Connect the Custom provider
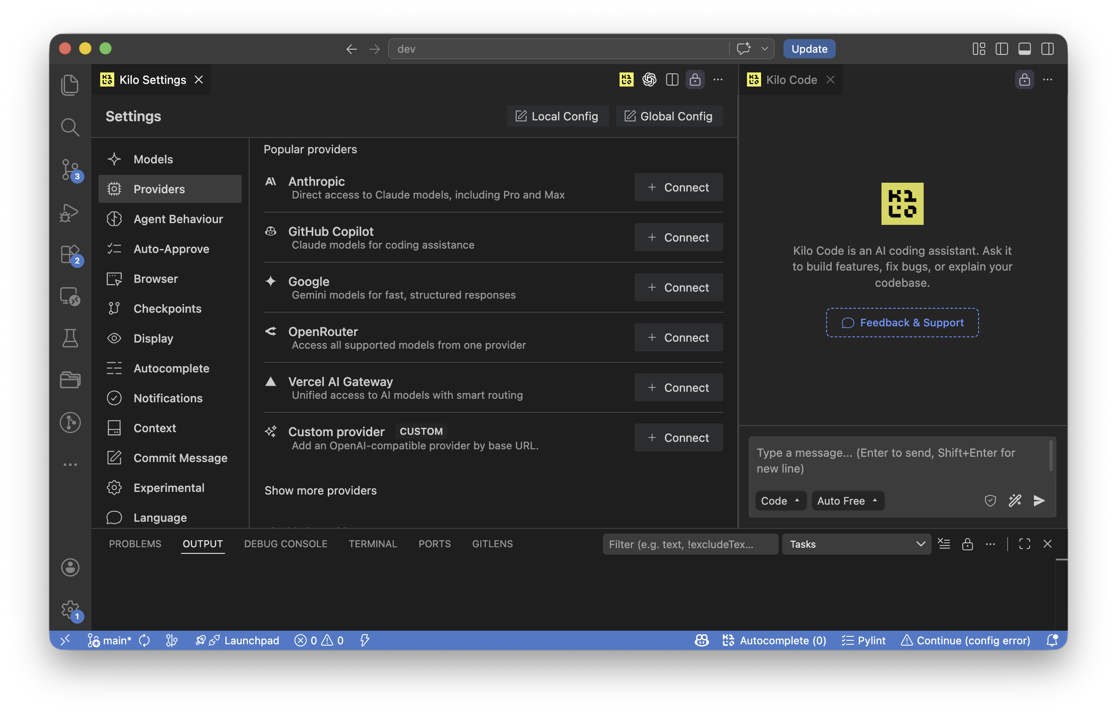Image resolution: width=1117 pixels, height=715 pixels. 678,438
